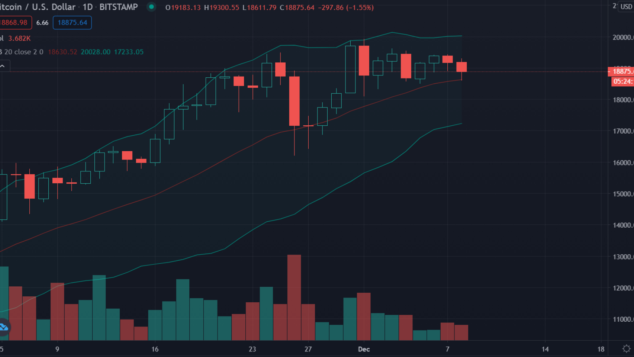Open chart settings gear icon
The width and height of the screenshot is (634, 357).
(x=626, y=349)
